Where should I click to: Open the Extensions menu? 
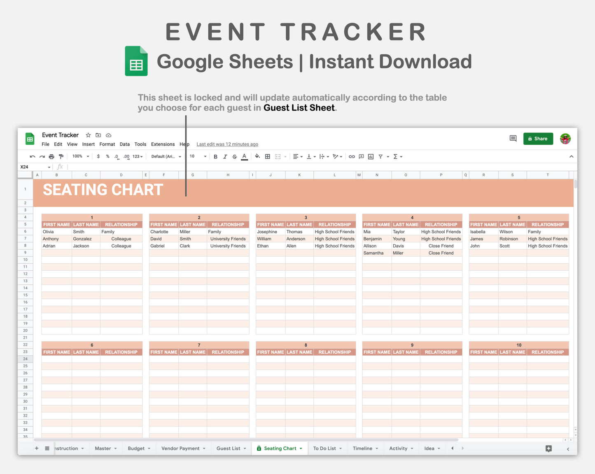163,144
